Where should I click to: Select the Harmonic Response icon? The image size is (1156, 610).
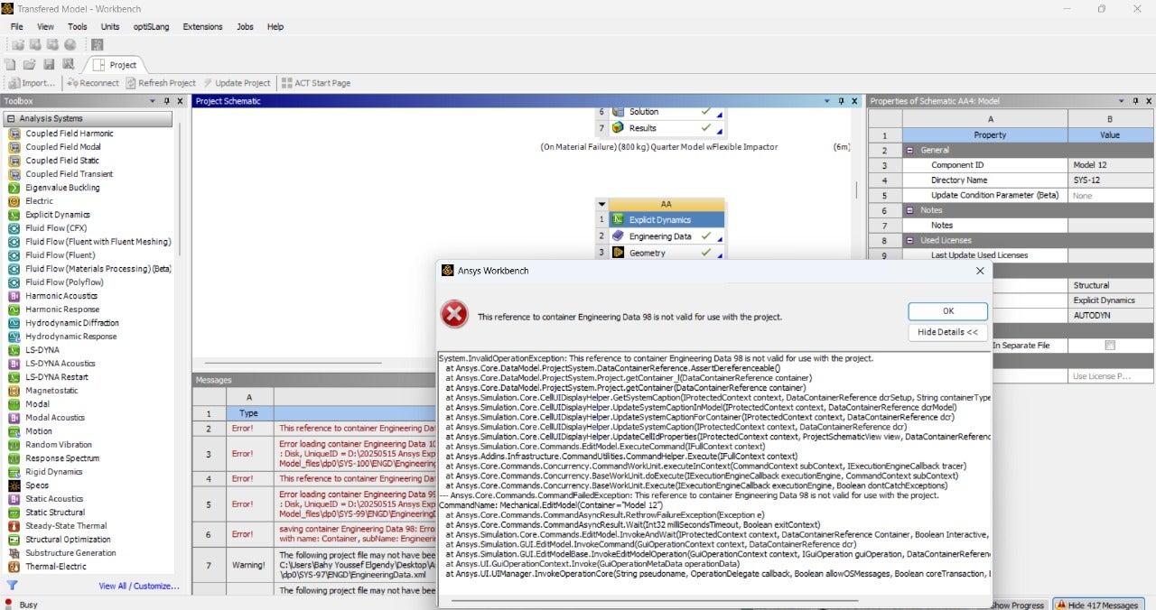14,310
